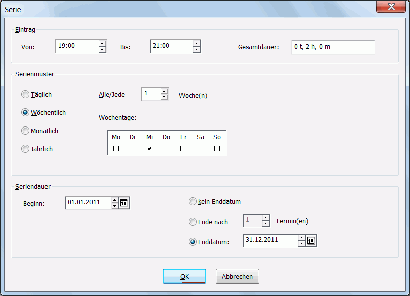
Task: Open calendar picker next to Enddatum field
Action: pyautogui.click(x=311, y=240)
